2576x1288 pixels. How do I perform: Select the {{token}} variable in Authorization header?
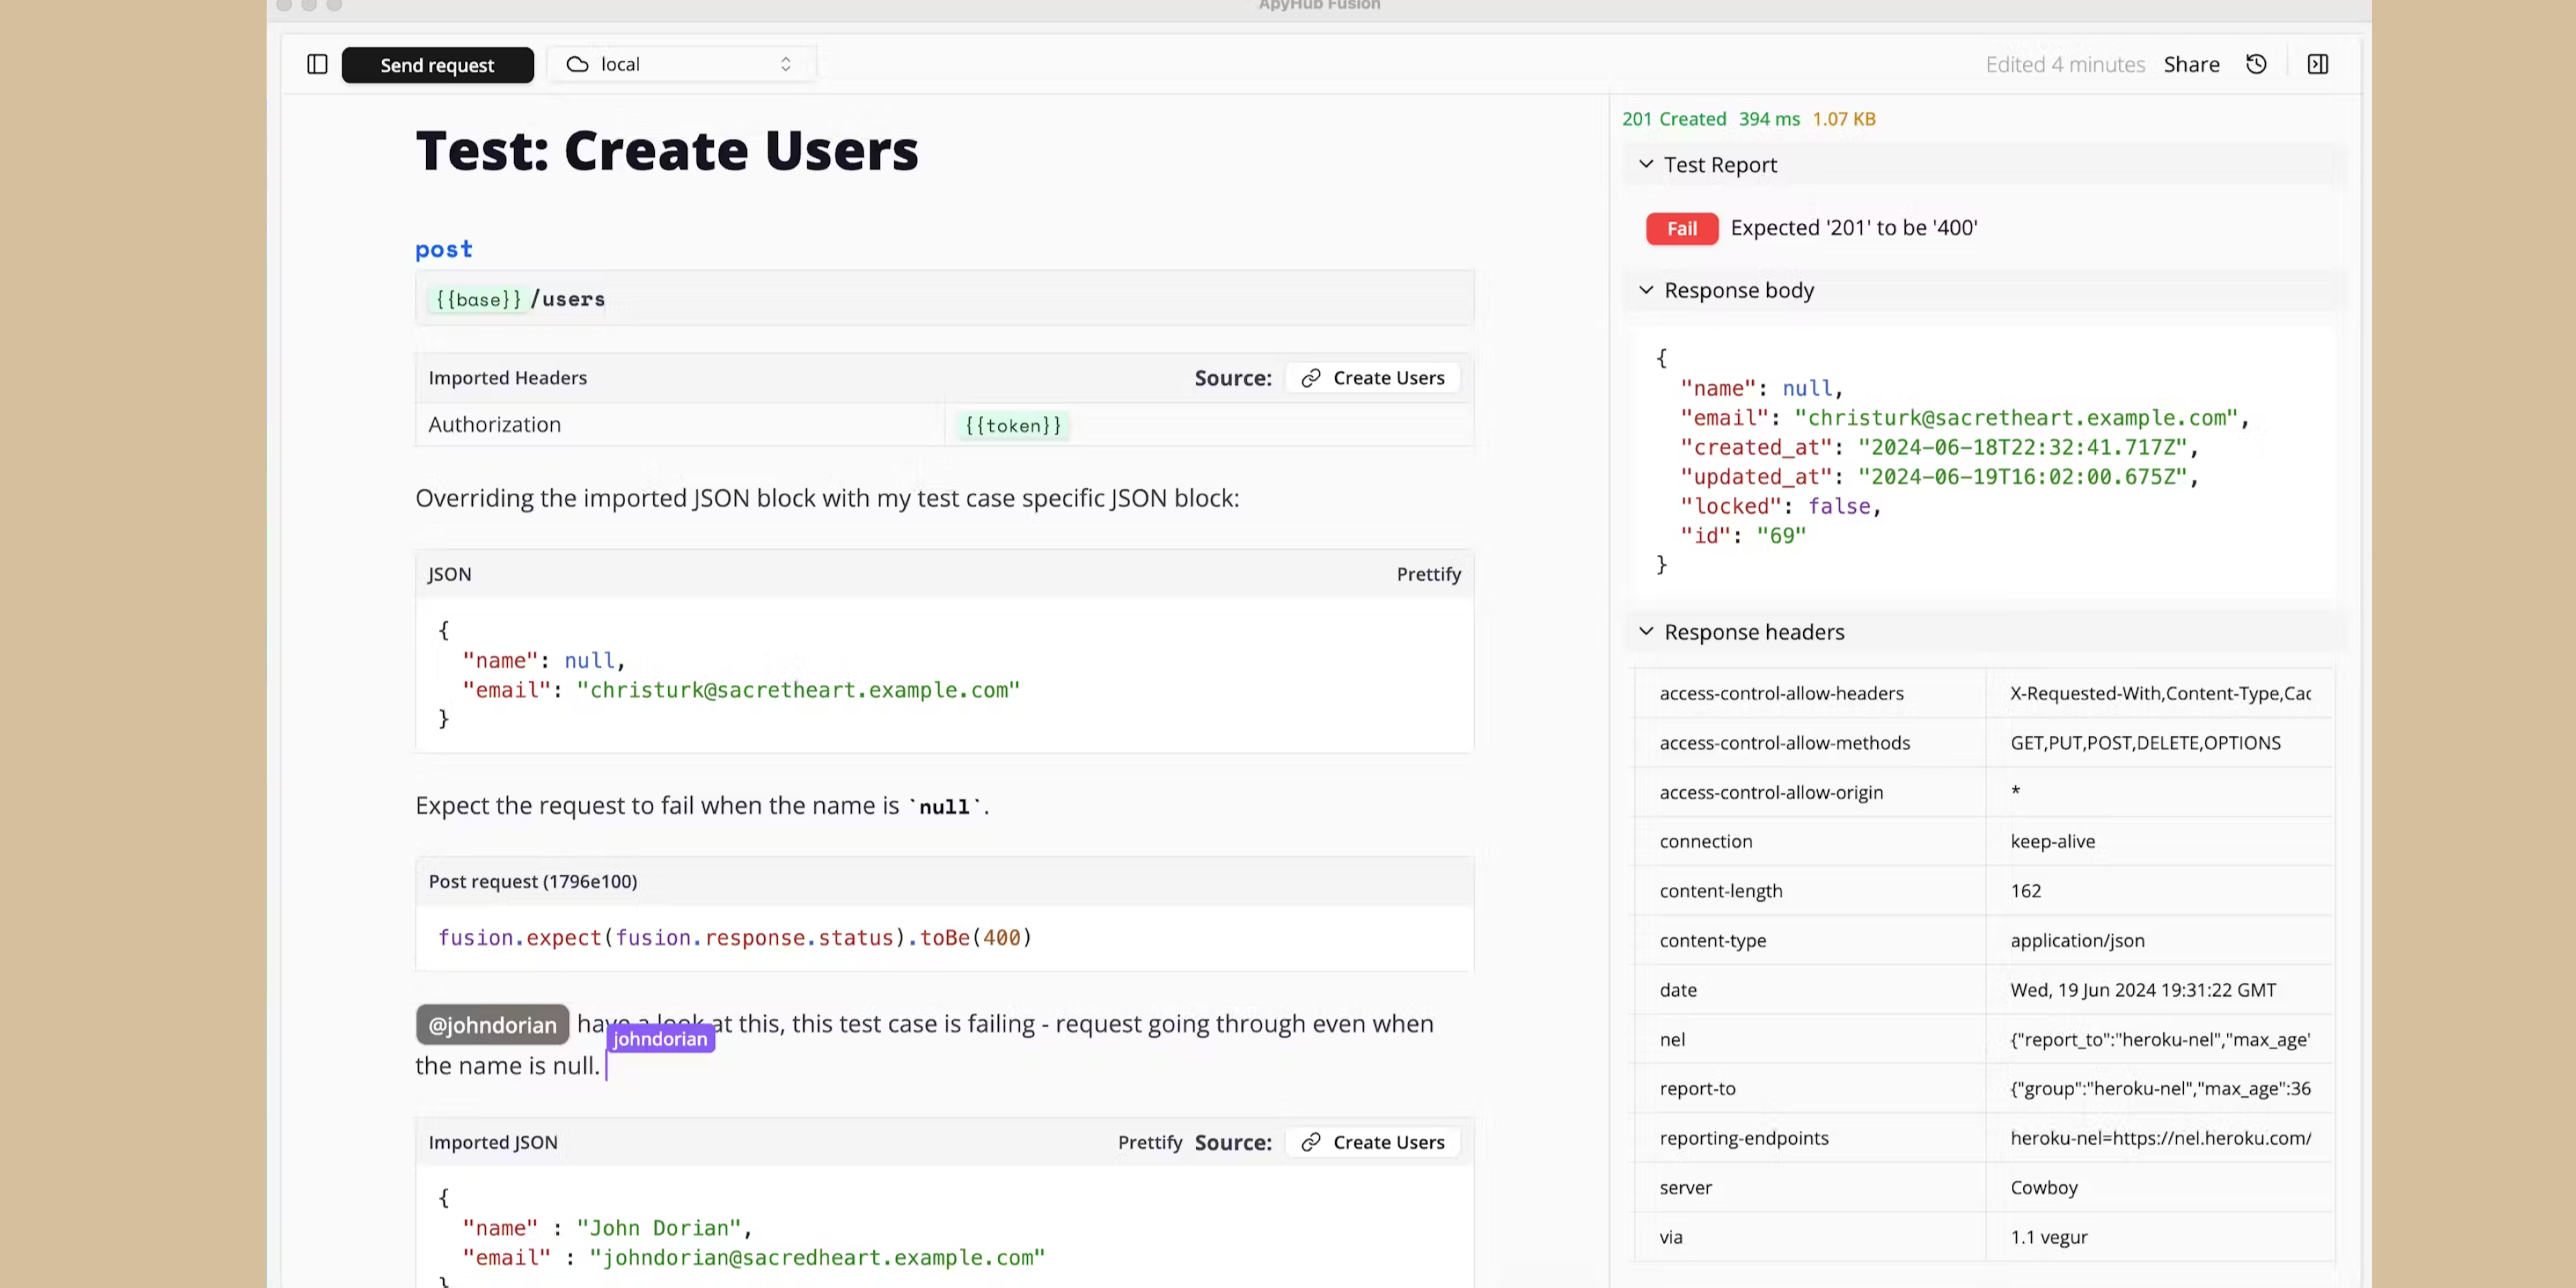(x=1012, y=425)
